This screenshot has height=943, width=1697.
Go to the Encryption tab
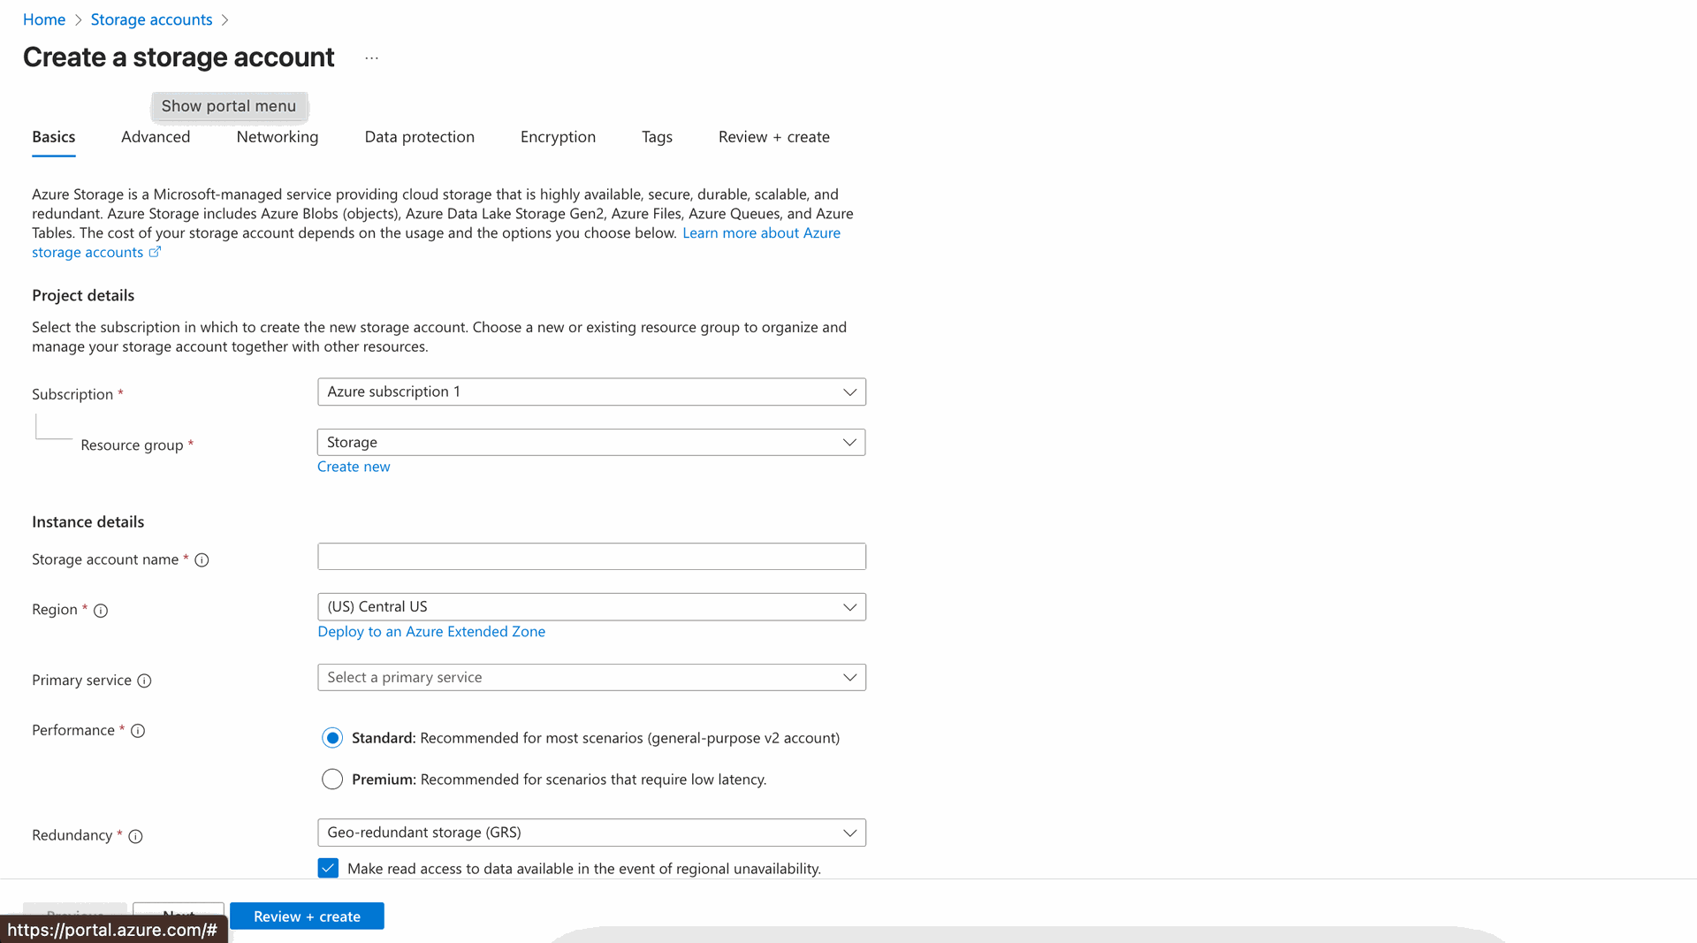[558, 137]
